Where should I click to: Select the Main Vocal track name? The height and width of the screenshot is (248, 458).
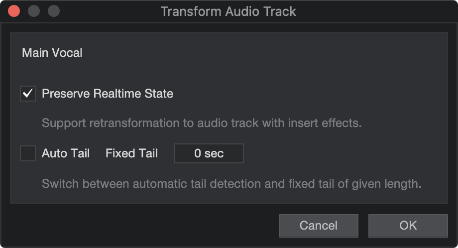click(52, 53)
